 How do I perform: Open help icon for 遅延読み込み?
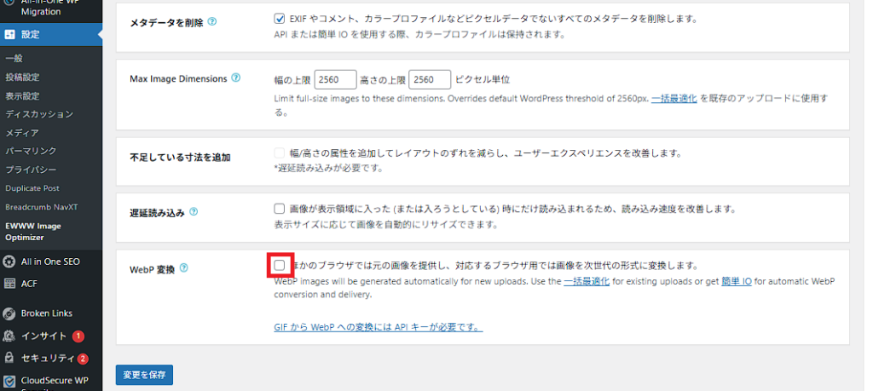click(194, 211)
